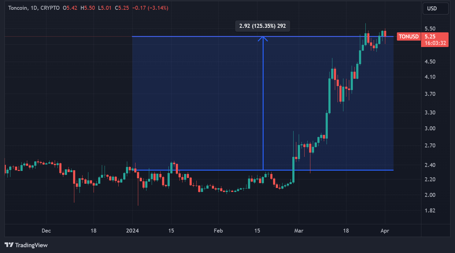Click the open value O5.42
The width and height of the screenshot is (455, 253).
70,8
